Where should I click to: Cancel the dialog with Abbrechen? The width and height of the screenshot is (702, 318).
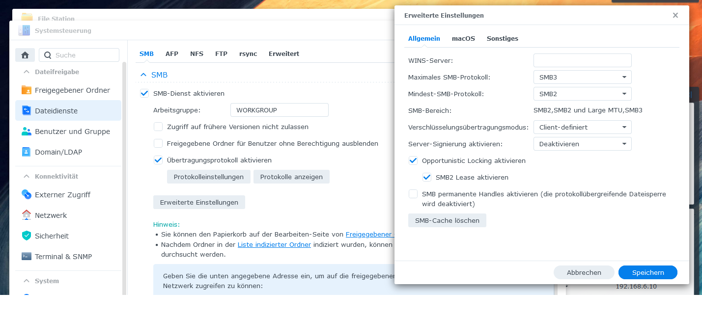point(584,272)
